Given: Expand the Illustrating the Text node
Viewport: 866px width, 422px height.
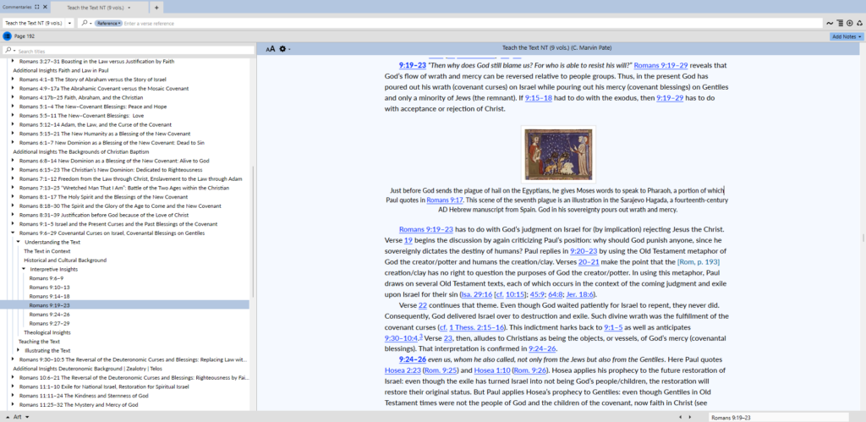Looking at the screenshot, I should pyautogui.click(x=18, y=350).
